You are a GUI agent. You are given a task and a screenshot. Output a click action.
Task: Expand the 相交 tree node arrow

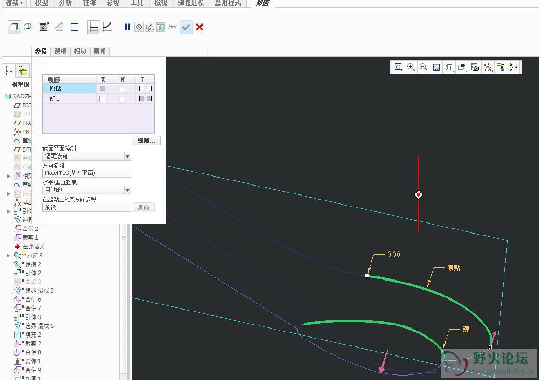(x=8, y=176)
